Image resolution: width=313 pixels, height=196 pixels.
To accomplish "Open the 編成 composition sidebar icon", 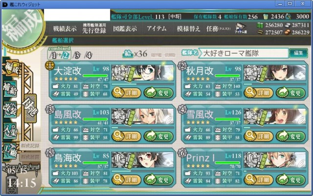I will pyautogui.click(x=12, y=68).
